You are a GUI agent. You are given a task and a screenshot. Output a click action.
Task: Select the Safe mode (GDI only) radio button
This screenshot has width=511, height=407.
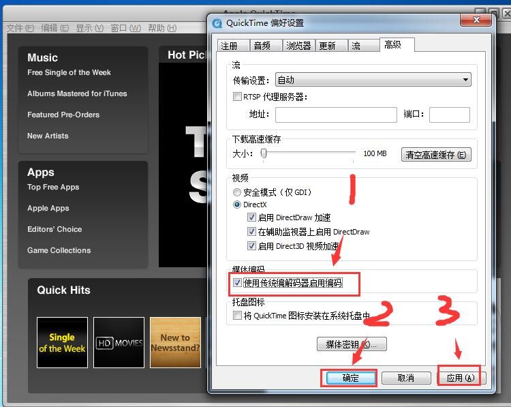point(237,192)
